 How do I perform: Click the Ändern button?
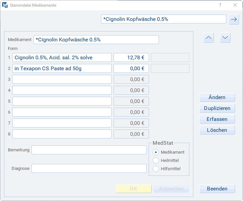pos(217,97)
